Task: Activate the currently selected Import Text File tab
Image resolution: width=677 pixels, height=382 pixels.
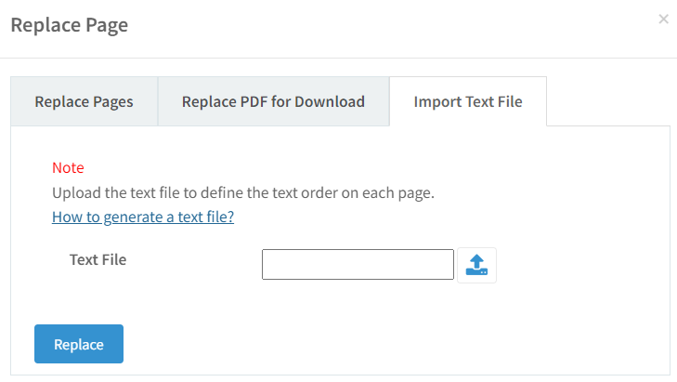Action: tap(468, 101)
